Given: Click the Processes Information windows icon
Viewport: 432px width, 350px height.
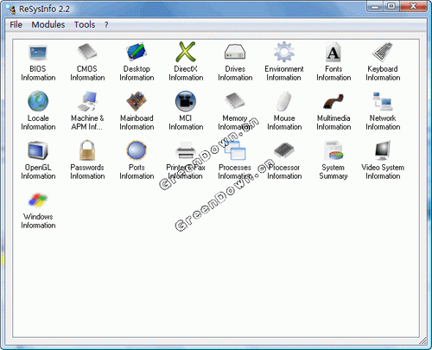Looking at the screenshot, I should coord(235,150).
